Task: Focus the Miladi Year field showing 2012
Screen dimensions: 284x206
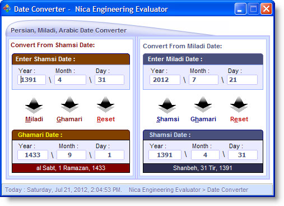Action: tap(165, 80)
